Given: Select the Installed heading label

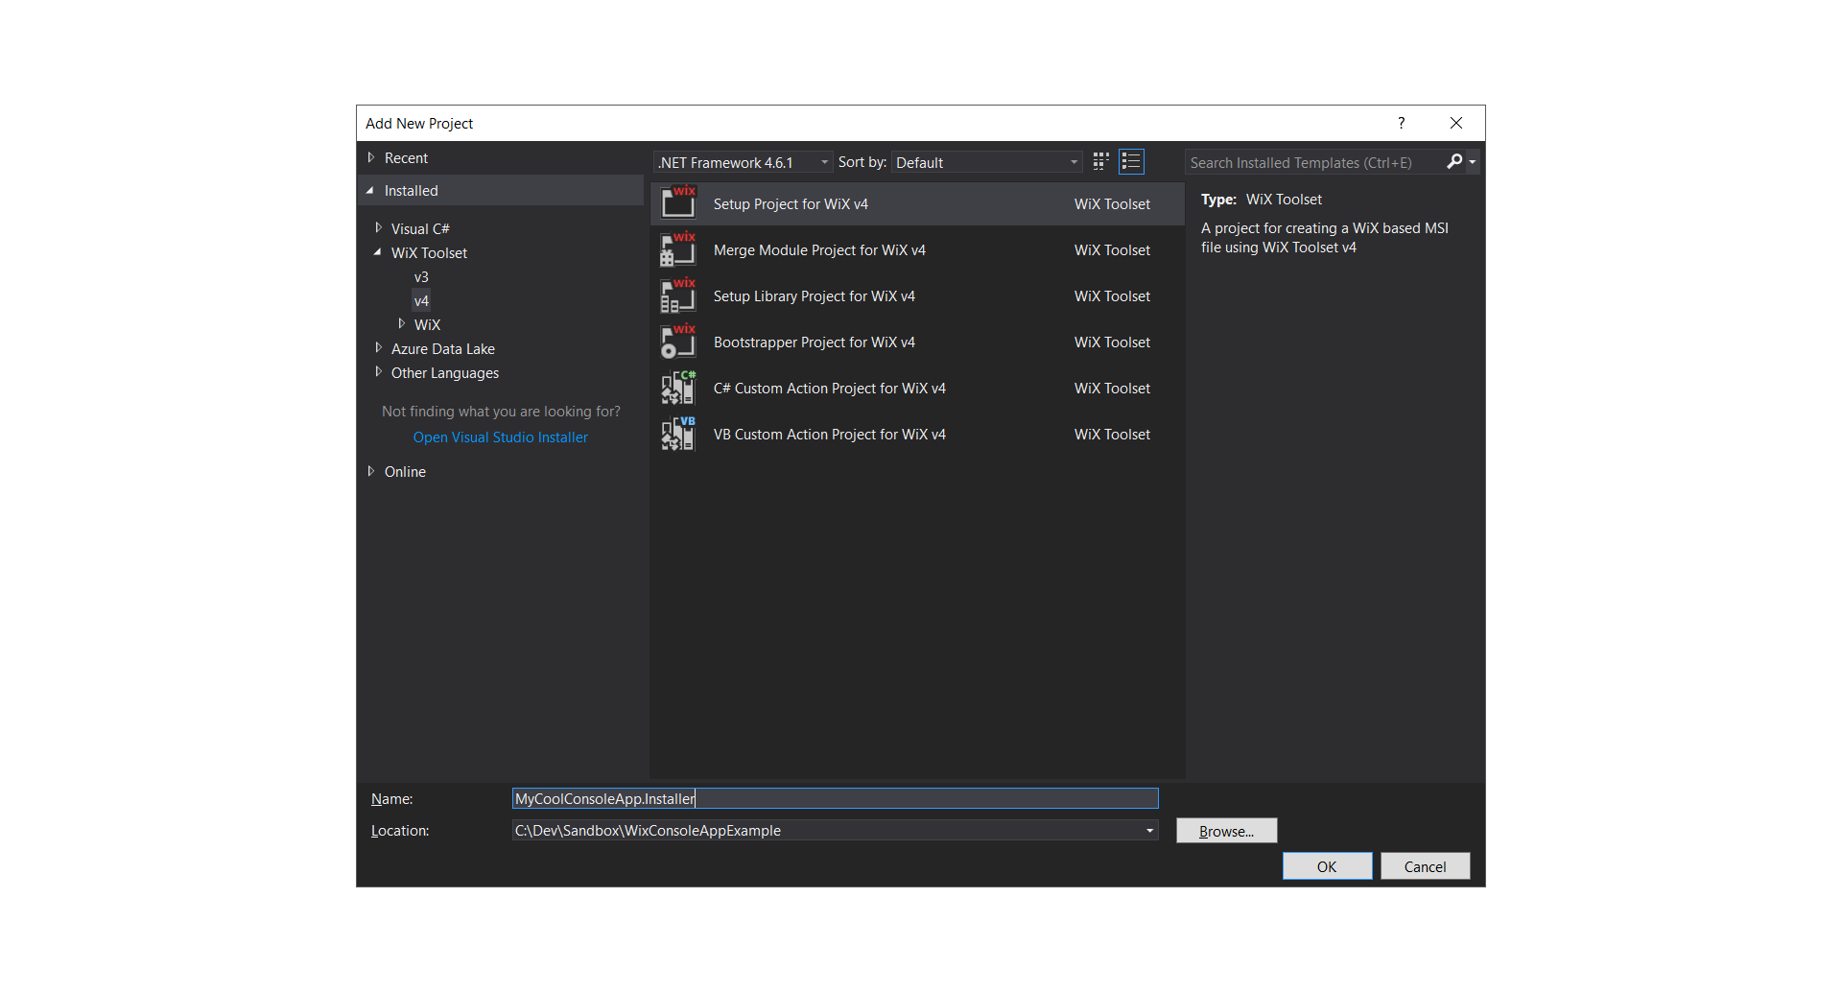Looking at the screenshot, I should click(x=412, y=191).
